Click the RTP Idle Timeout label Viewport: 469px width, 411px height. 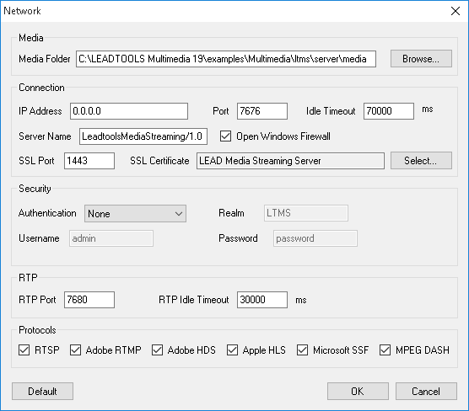(x=194, y=300)
